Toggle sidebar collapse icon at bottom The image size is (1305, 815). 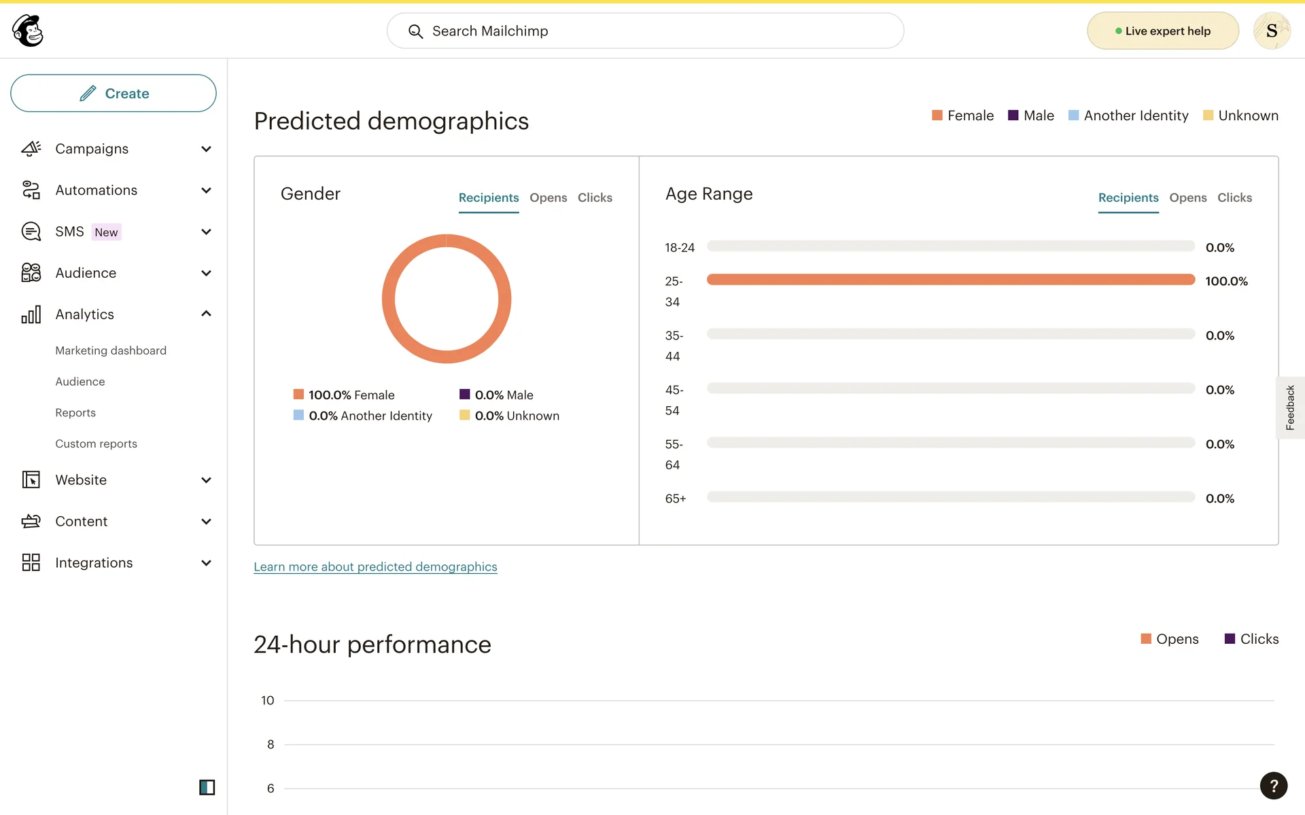207,787
